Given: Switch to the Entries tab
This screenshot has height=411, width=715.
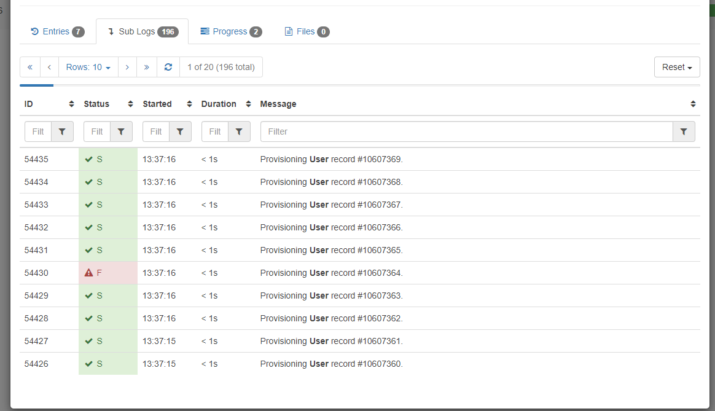Looking at the screenshot, I should 57,31.
